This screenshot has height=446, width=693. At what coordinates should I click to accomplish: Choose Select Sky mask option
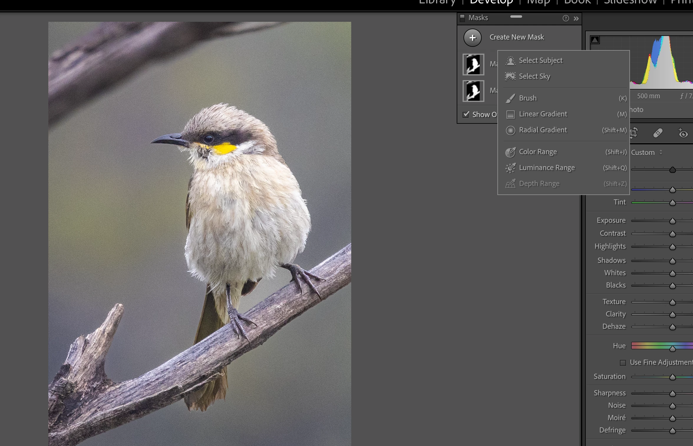click(534, 76)
